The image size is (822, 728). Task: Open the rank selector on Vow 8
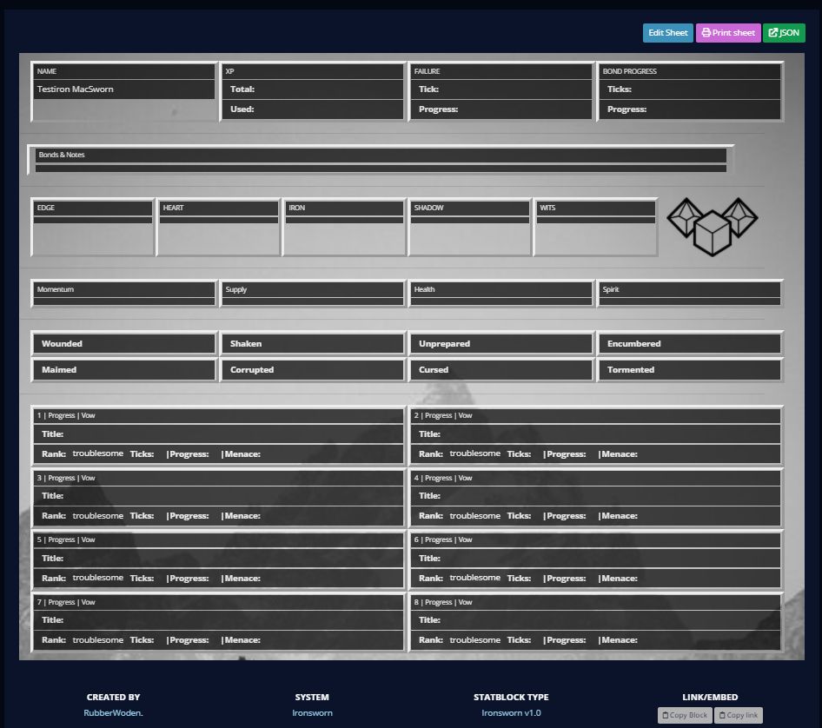pos(474,639)
